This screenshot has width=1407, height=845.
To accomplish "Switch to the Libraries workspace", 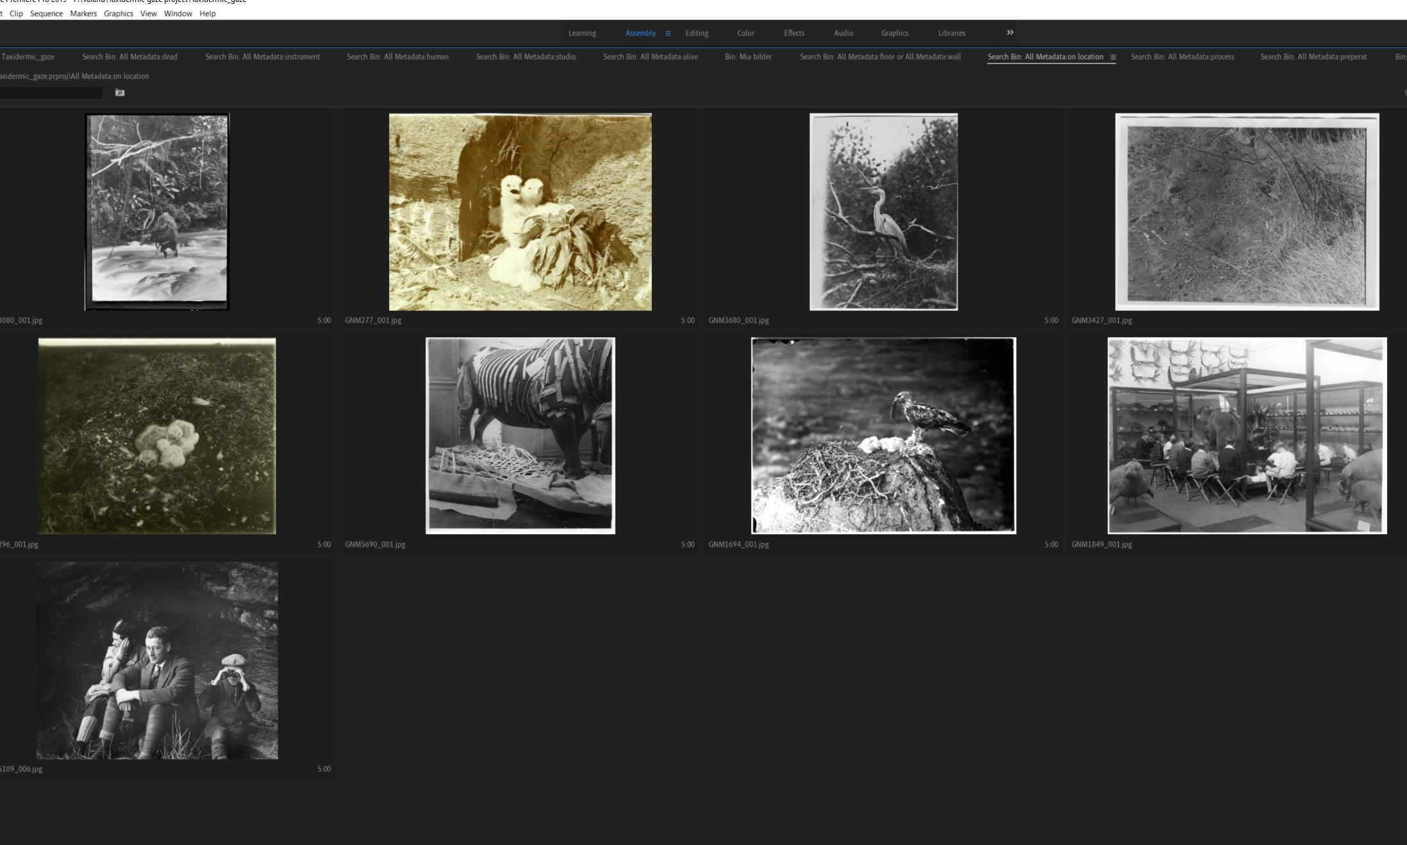I will point(952,33).
